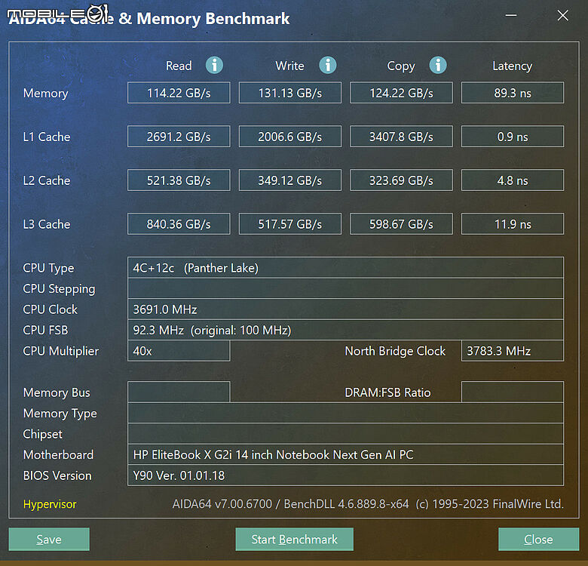The height and width of the screenshot is (566, 588).
Task: Click the Memory row label
Action: click(x=46, y=93)
